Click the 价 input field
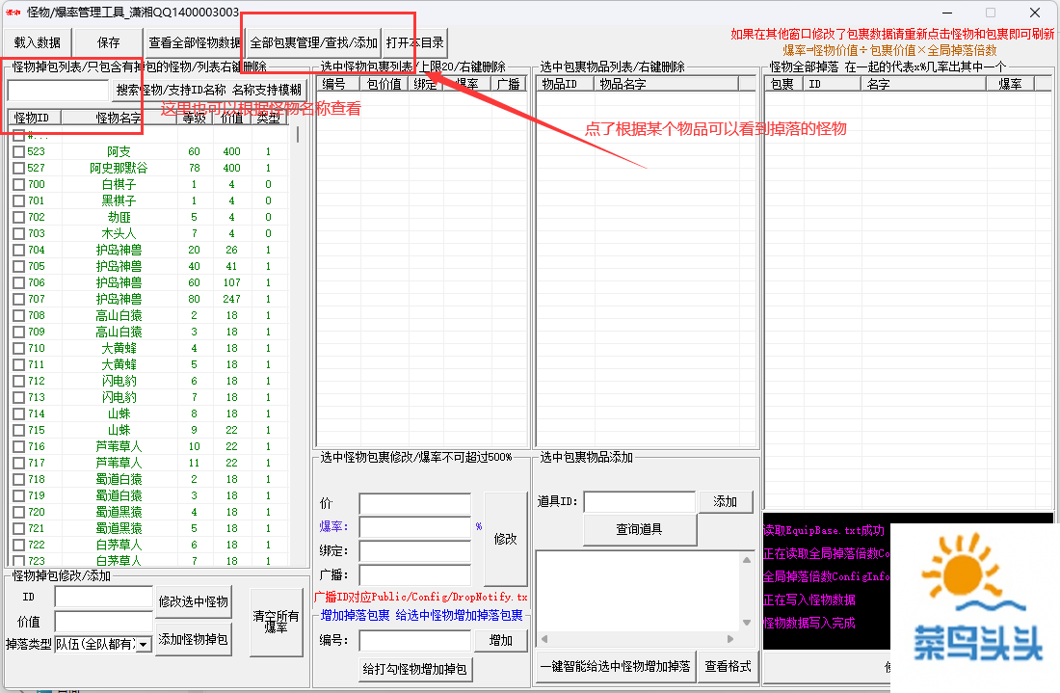The image size is (1060, 693). [415, 504]
